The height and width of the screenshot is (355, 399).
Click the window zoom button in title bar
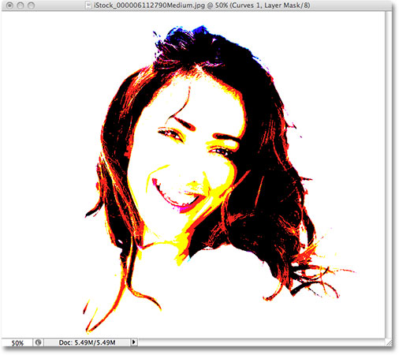(32, 6)
